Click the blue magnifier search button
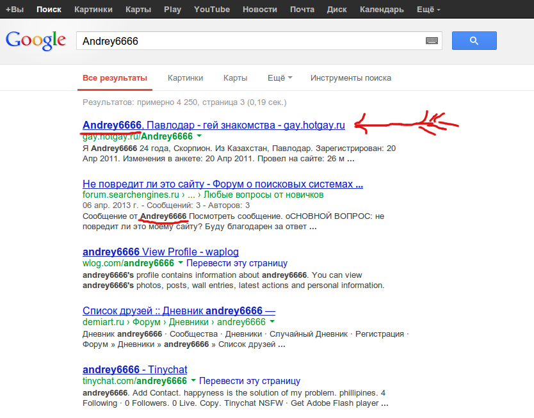This screenshot has height=418, width=534. point(474,41)
